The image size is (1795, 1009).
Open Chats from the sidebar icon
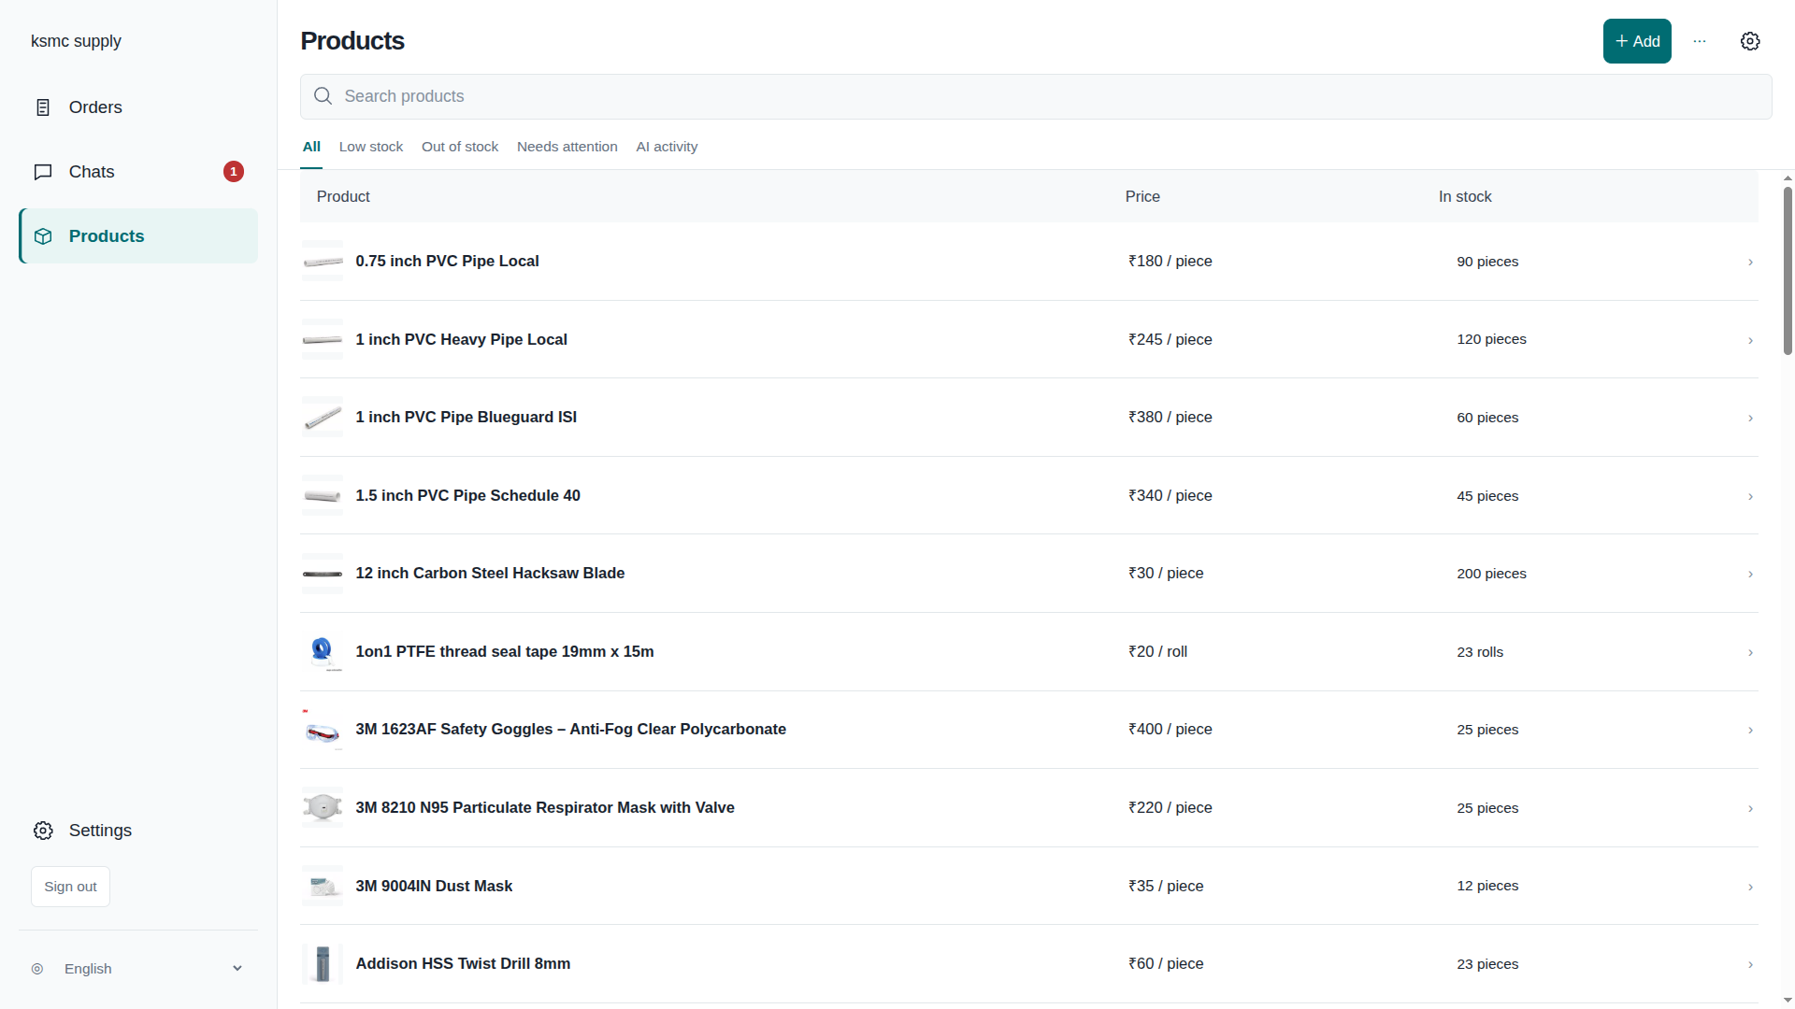[x=43, y=172]
